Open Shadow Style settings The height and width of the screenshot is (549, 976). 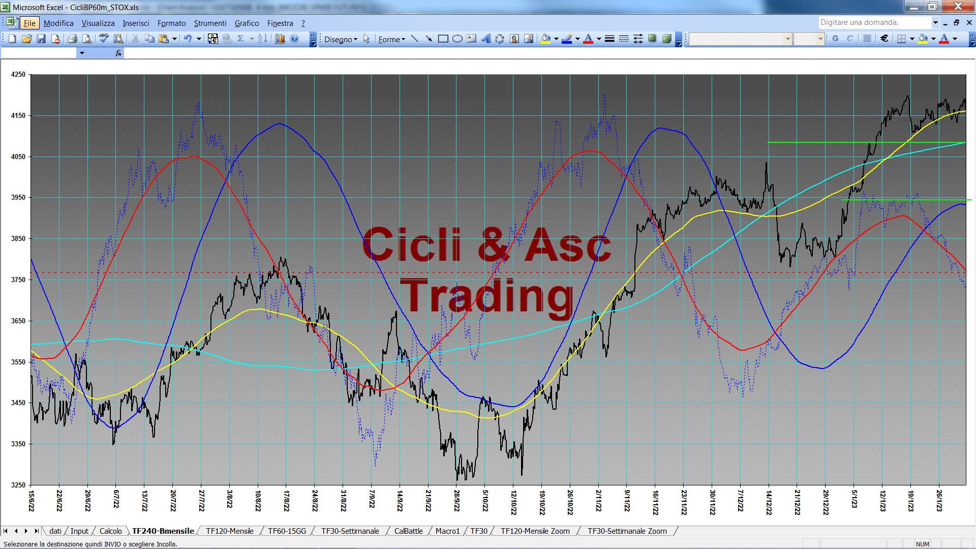coord(652,39)
